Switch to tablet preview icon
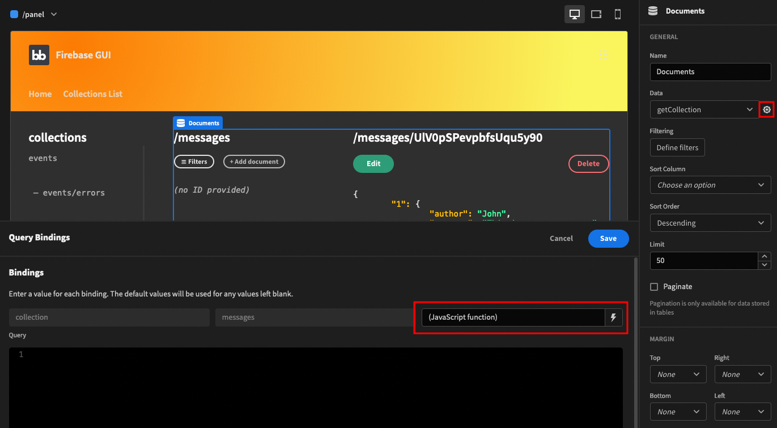777x428 pixels. click(596, 14)
